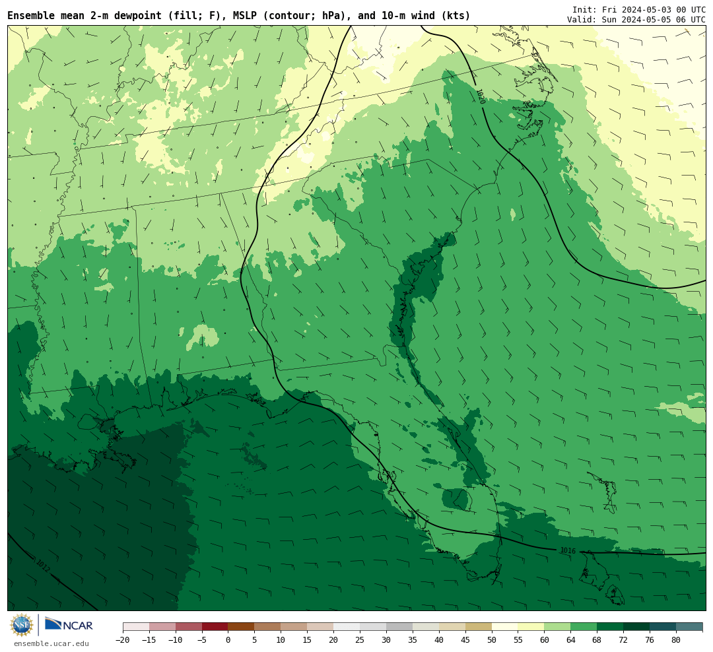Open the ensemble.ucar.edu link text

click(x=51, y=643)
